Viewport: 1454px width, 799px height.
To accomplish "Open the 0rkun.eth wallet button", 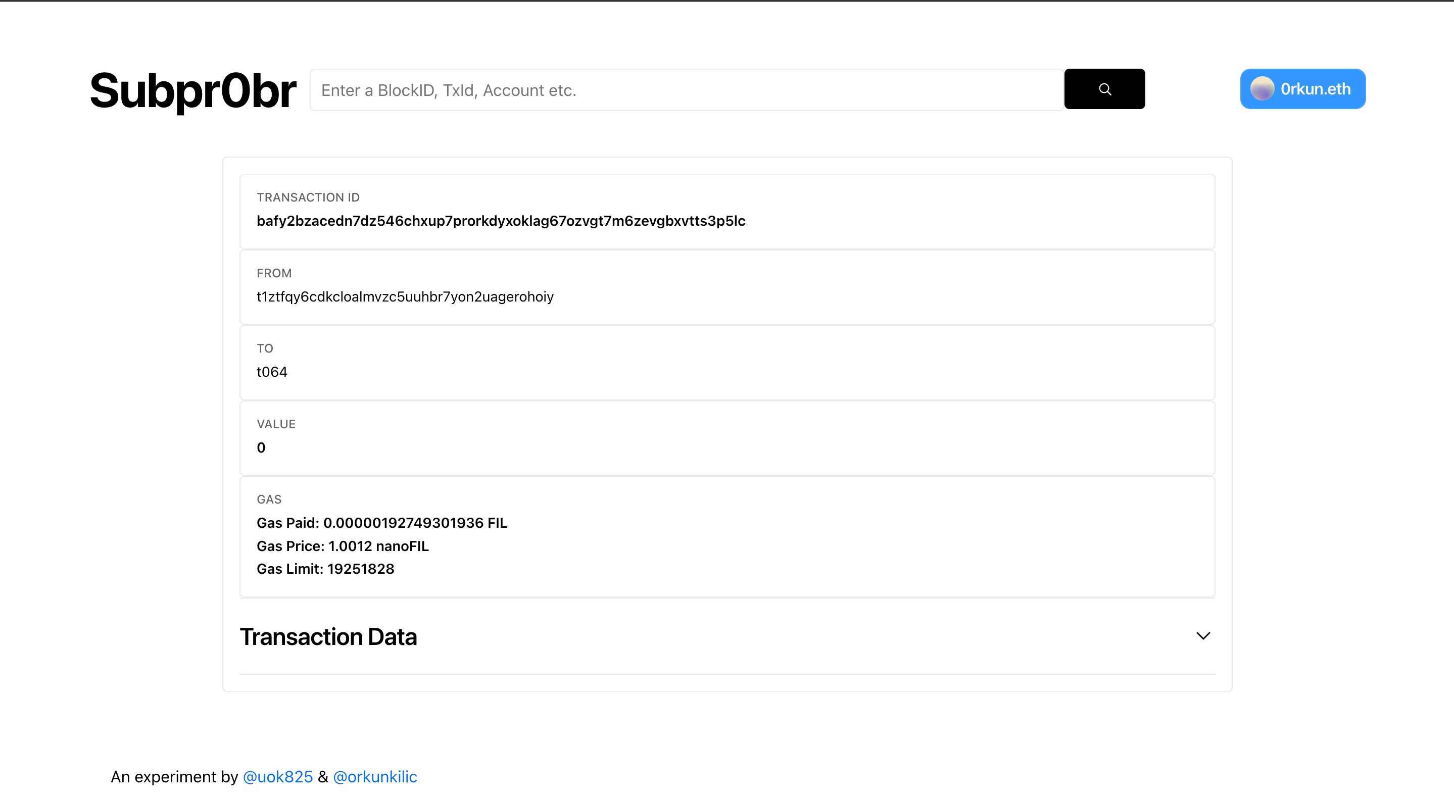I will pos(1303,88).
